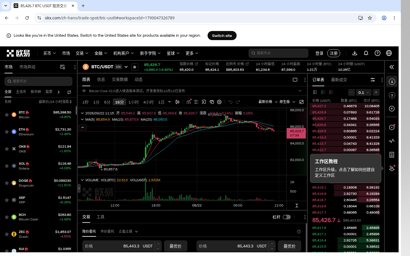Image resolution: width=410 pixels, height=256 pixels.
Task: Open download app icon in header
Action: (x=355, y=53)
